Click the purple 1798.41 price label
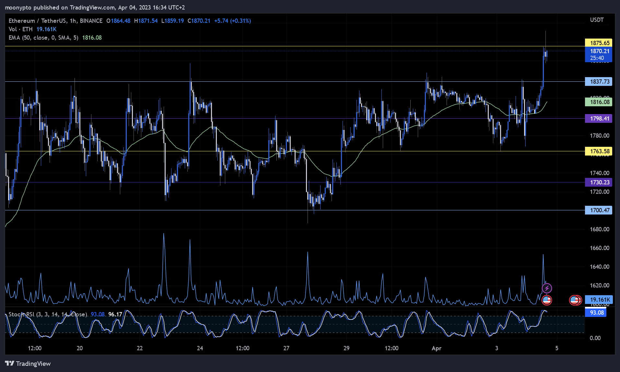The width and height of the screenshot is (620, 372). point(599,119)
